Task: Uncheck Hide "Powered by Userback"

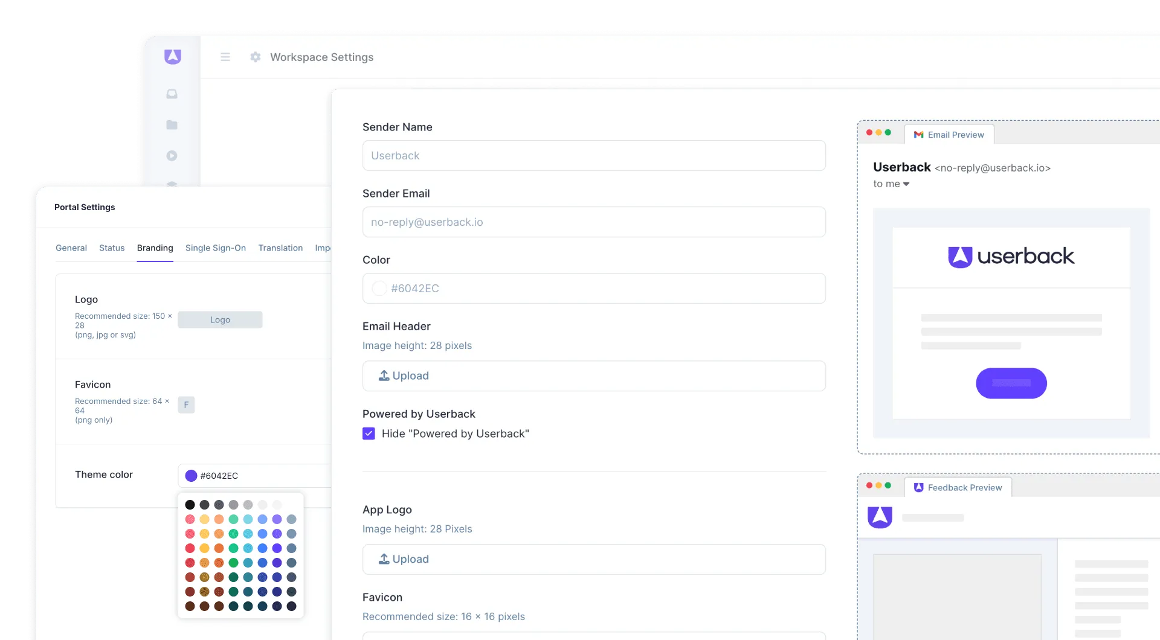Action: [369, 434]
